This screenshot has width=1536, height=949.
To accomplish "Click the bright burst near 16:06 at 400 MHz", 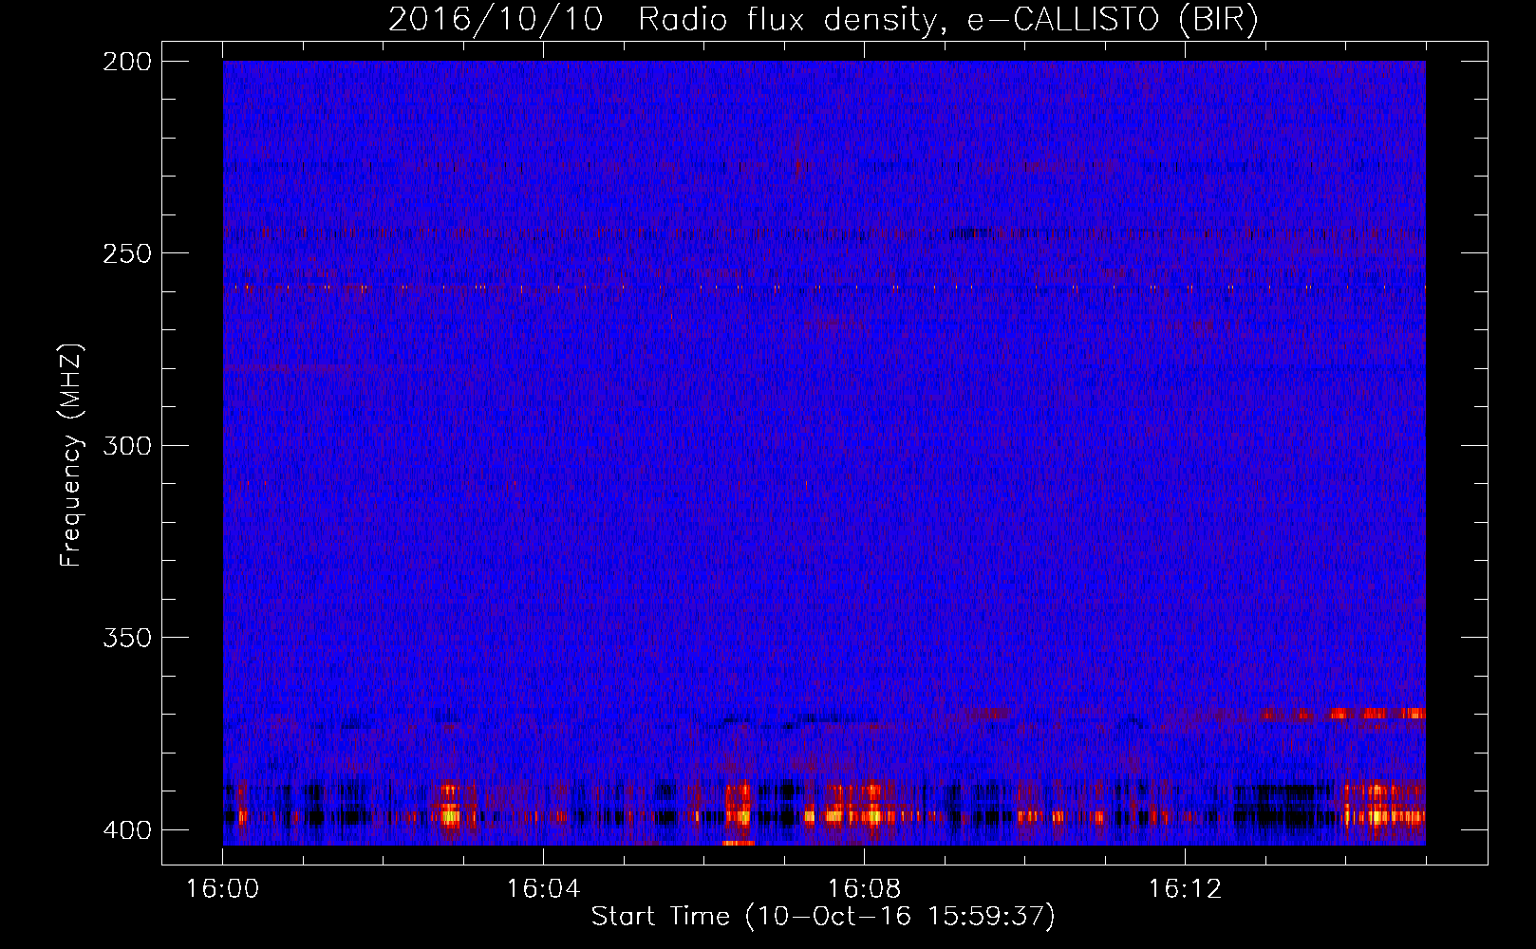I will (739, 809).
